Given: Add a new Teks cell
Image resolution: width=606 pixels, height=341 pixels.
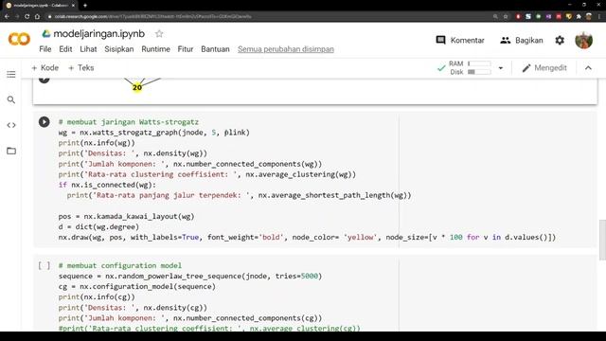Looking at the screenshot, I should coord(80,68).
